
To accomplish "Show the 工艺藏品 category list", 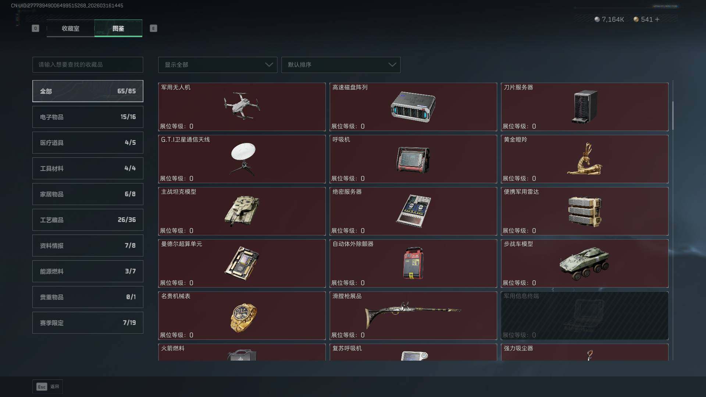I will (x=88, y=220).
